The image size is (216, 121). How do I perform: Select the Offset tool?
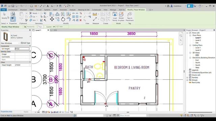point(57,14)
